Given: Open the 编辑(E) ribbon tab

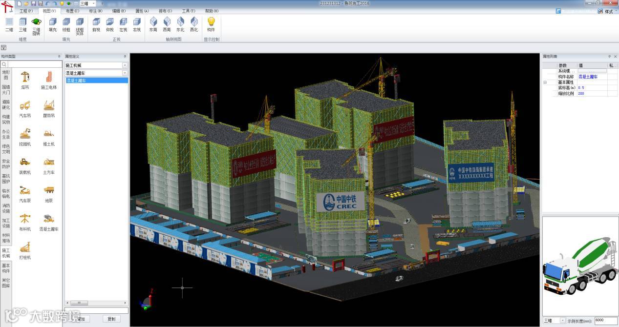Looking at the screenshot, I should pyautogui.click(x=119, y=11).
